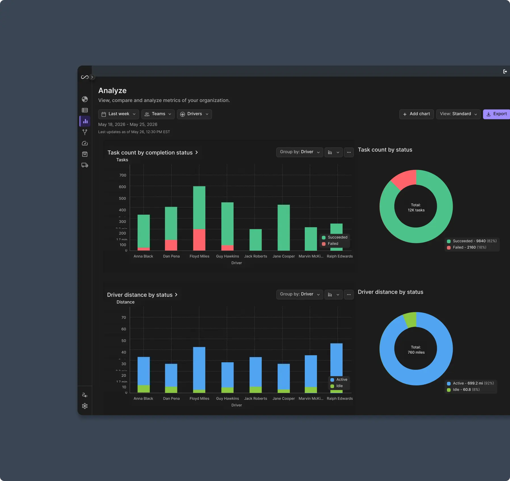Open more options menu for Driver distance chart

349,295
